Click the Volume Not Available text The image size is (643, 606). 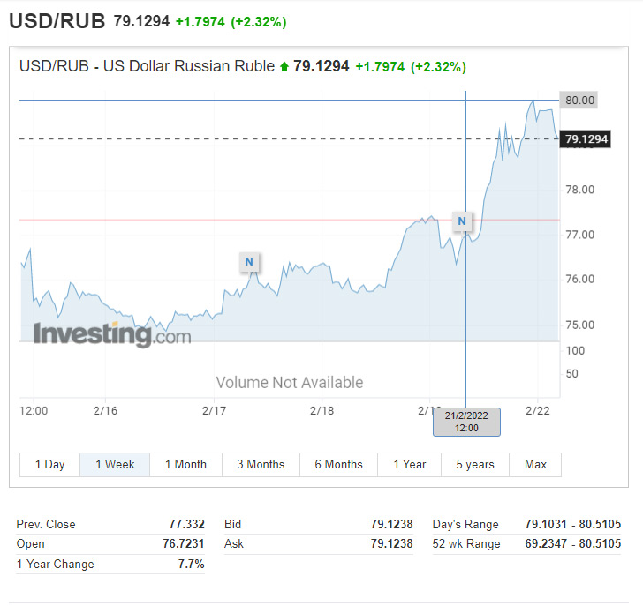click(x=290, y=382)
